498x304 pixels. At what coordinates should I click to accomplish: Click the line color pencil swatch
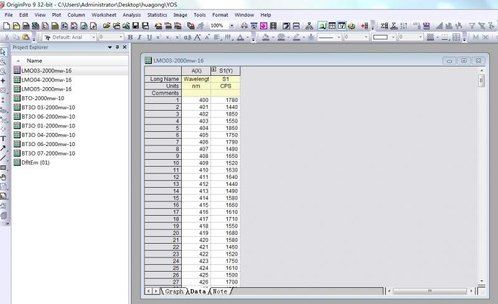[296, 37]
